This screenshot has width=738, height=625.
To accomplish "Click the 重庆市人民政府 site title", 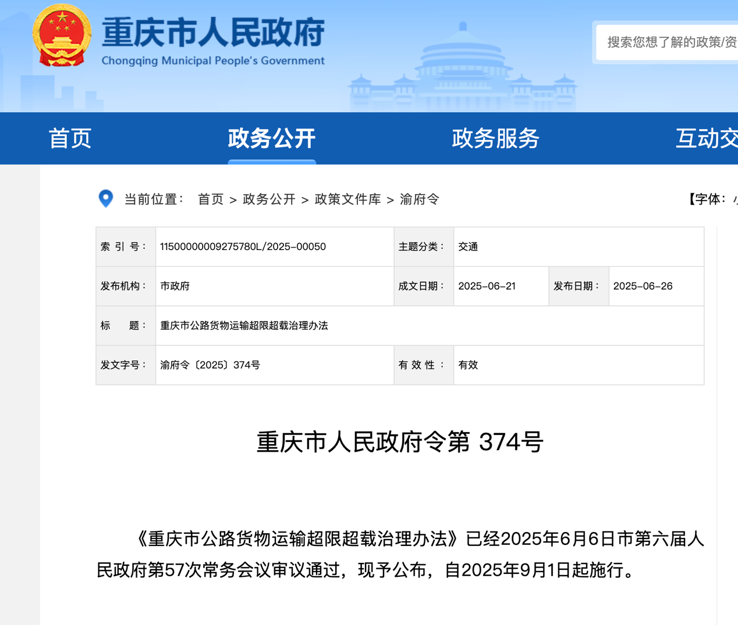I will tap(213, 31).
